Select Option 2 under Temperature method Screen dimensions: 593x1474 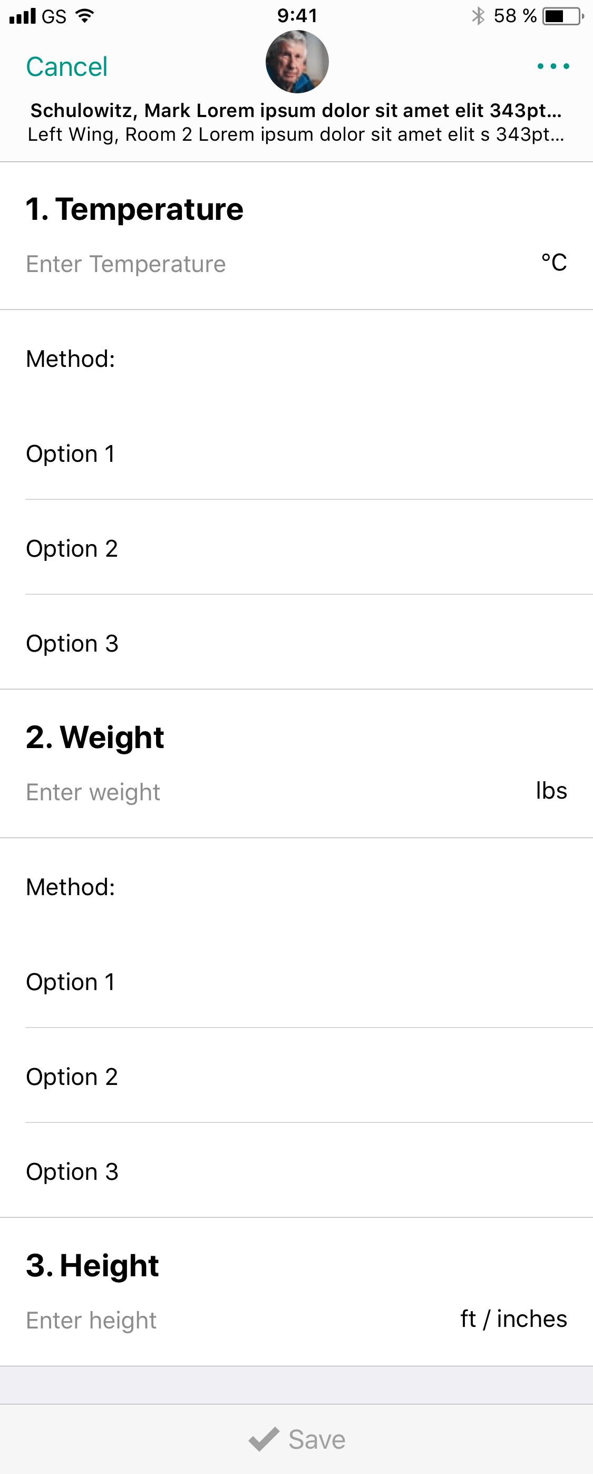click(296, 548)
